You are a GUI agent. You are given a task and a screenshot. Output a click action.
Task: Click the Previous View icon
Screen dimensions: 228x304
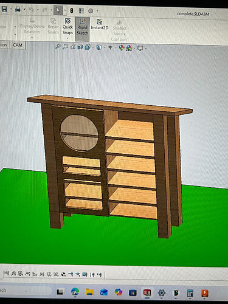pos(73,47)
